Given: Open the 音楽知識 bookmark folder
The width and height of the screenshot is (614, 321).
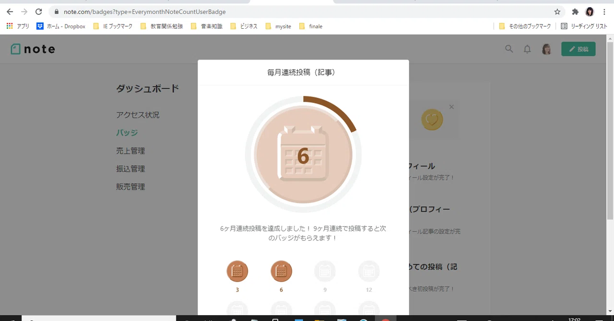Looking at the screenshot, I should click(x=207, y=26).
